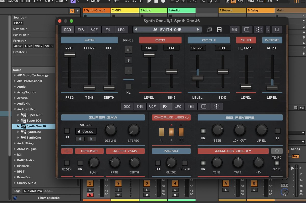Open the Major scale dropdown
Screen dimensions: 306x203
coord(100,1)
